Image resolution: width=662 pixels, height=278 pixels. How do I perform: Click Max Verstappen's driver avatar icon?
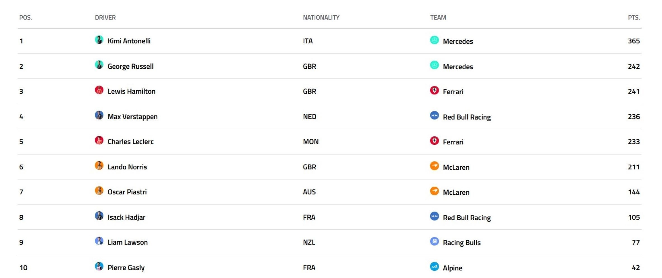pos(99,115)
